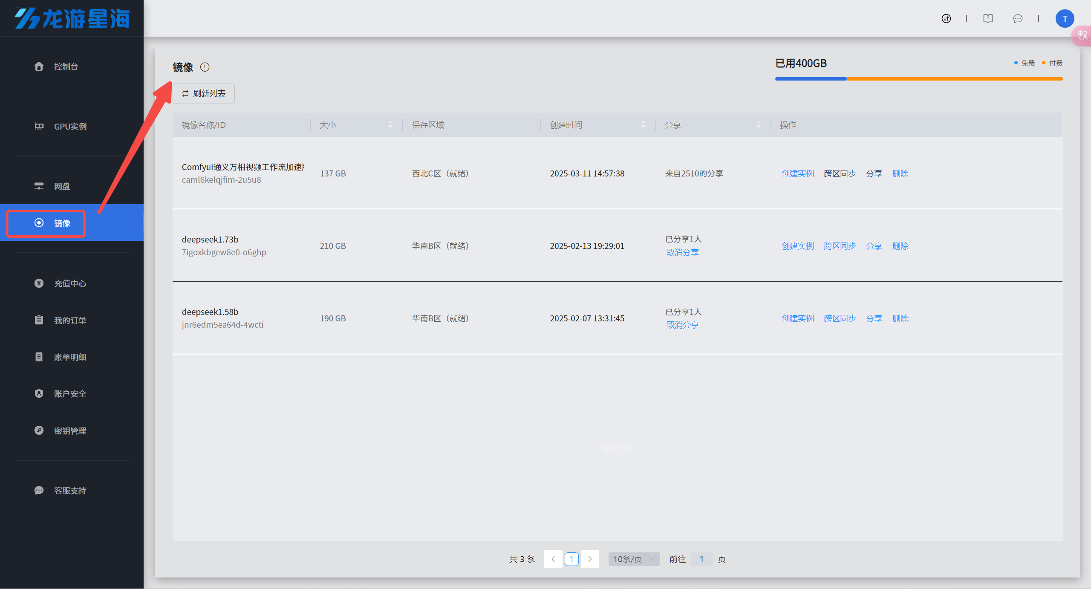Open the message chat bubble icon
This screenshot has width=1091, height=589.
tap(1018, 18)
